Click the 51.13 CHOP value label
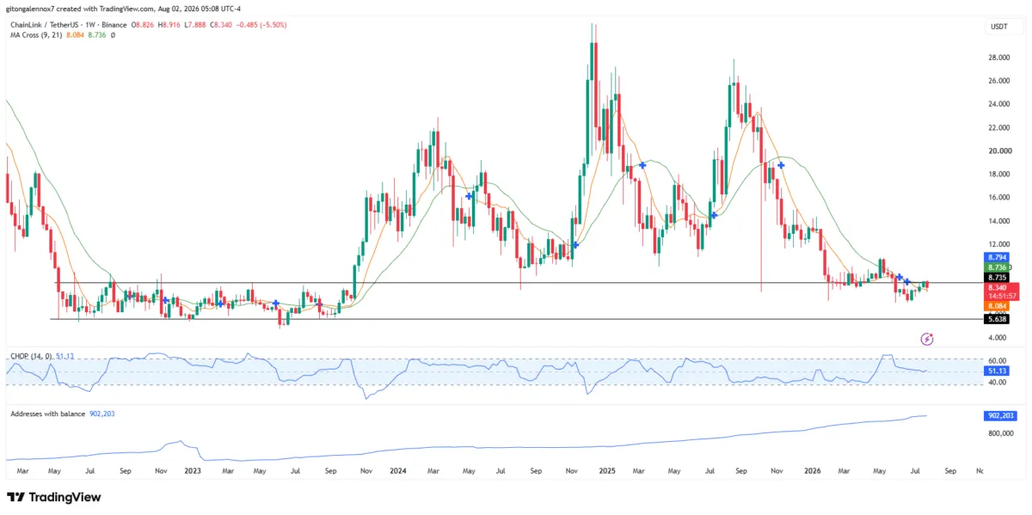The image size is (1032, 515). click(998, 371)
